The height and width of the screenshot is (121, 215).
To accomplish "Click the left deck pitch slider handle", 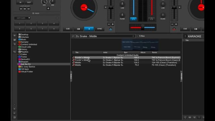I will (111, 7).
